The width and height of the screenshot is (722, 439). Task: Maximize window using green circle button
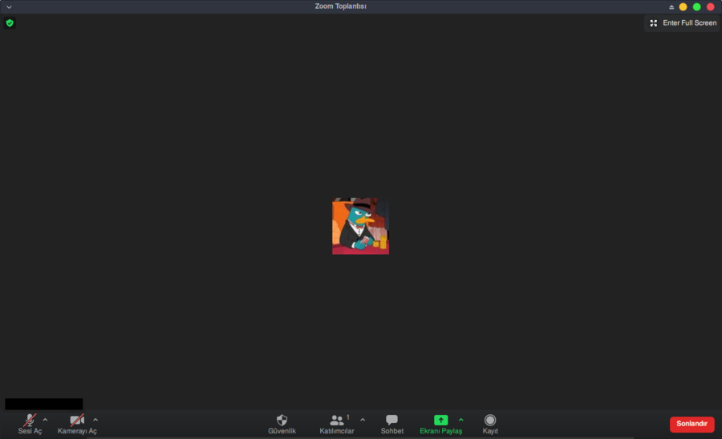click(696, 7)
